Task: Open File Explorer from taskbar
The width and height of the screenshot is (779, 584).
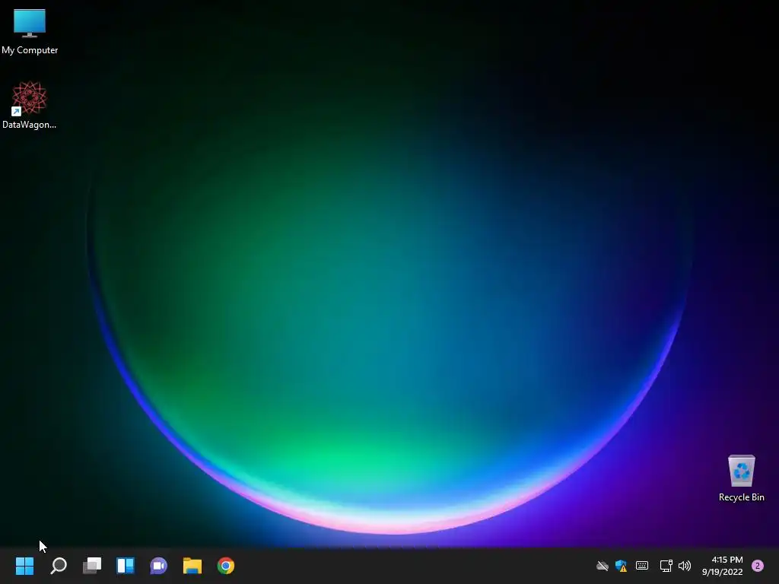Action: (192, 566)
